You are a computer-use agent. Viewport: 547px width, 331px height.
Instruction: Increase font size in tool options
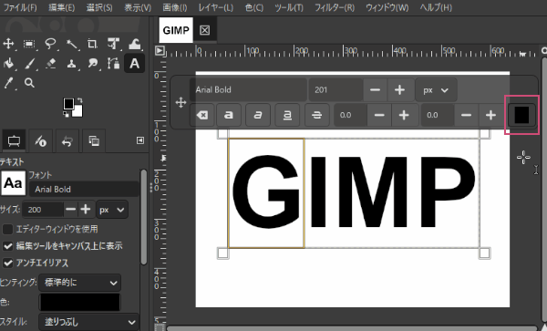pos(86,210)
